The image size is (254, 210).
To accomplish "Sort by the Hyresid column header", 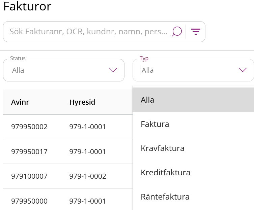I will tap(82, 102).
